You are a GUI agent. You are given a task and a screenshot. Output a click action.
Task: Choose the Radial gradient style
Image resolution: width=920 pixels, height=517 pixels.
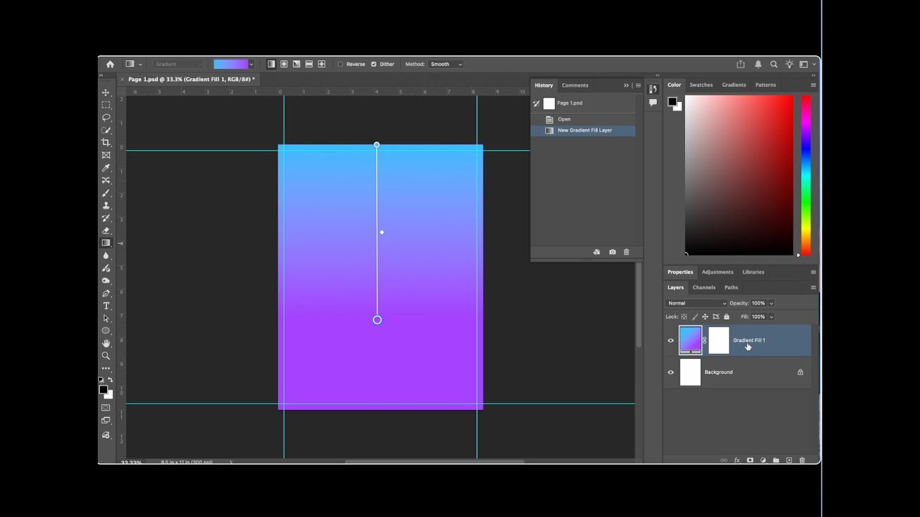click(x=284, y=64)
